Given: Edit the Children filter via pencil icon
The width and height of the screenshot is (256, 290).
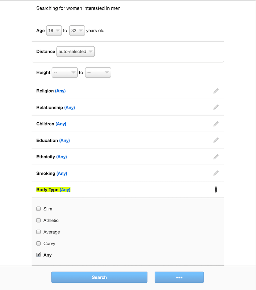Looking at the screenshot, I should [x=216, y=124].
